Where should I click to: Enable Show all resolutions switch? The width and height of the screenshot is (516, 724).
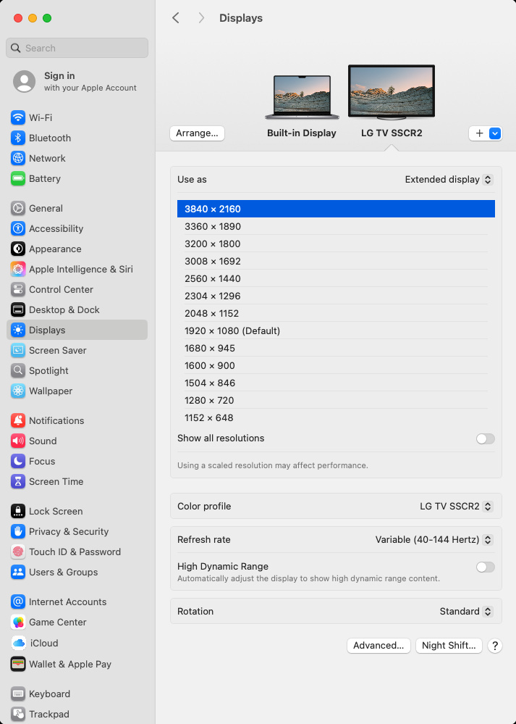(x=486, y=438)
